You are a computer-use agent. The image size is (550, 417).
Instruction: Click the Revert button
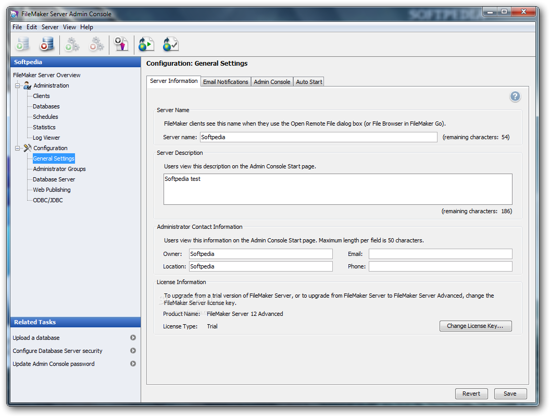[x=471, y=394]
